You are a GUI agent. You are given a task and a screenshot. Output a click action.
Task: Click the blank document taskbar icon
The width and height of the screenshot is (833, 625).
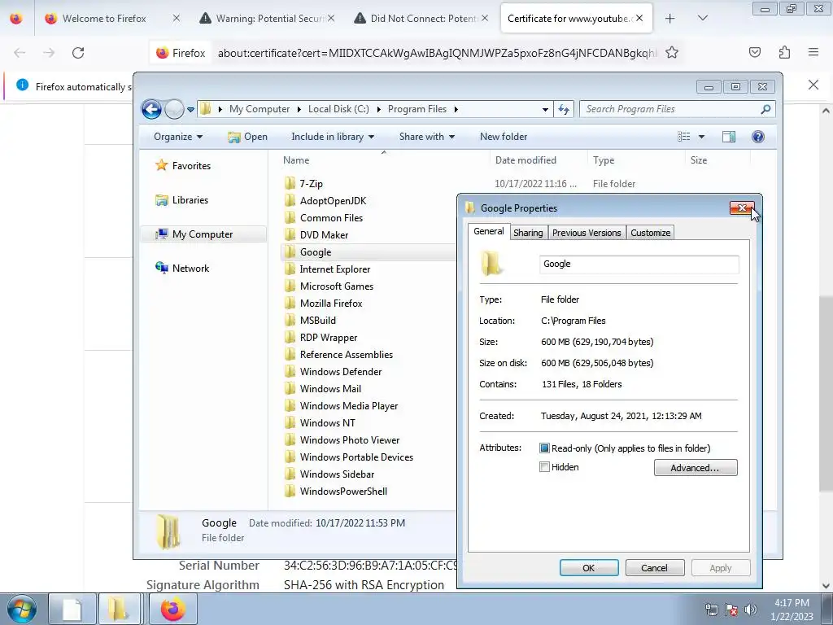coord(72,609)
